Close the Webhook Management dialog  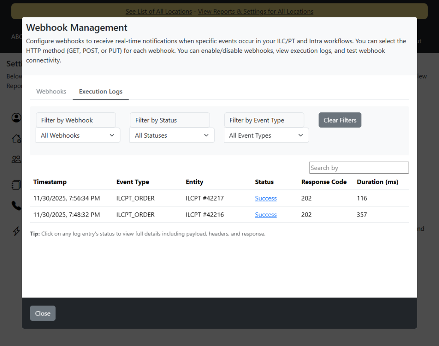[x=42, y=313]
